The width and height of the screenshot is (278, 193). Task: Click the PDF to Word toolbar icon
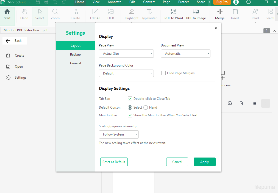[174, 12]
